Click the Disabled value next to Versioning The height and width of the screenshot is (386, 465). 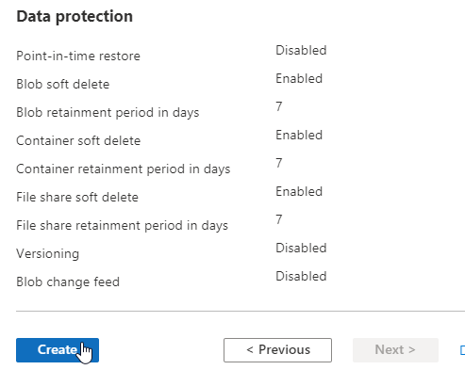click(301, 248)
